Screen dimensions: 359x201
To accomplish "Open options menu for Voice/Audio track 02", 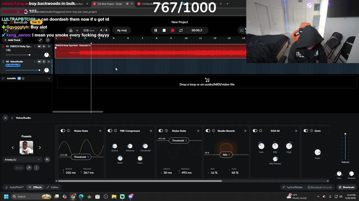I will point(35,62).
